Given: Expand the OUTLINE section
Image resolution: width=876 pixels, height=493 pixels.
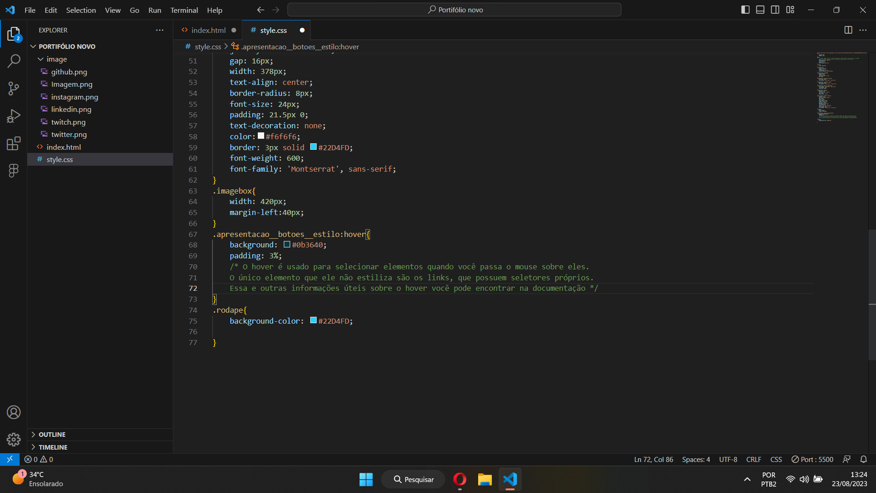Looking at the screenshot, I should pyautogui.click(x=100, y=435).
